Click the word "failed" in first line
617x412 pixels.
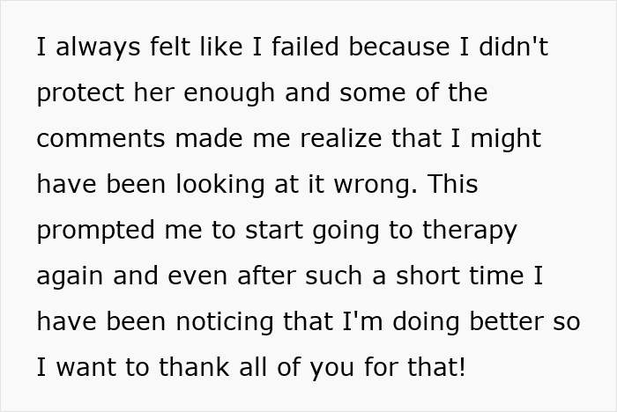pyautogui.click(x=305, y=47)
